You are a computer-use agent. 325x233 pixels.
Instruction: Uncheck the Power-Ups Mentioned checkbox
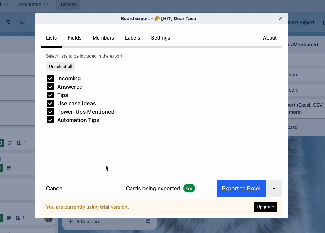click(x=50, y=112)
